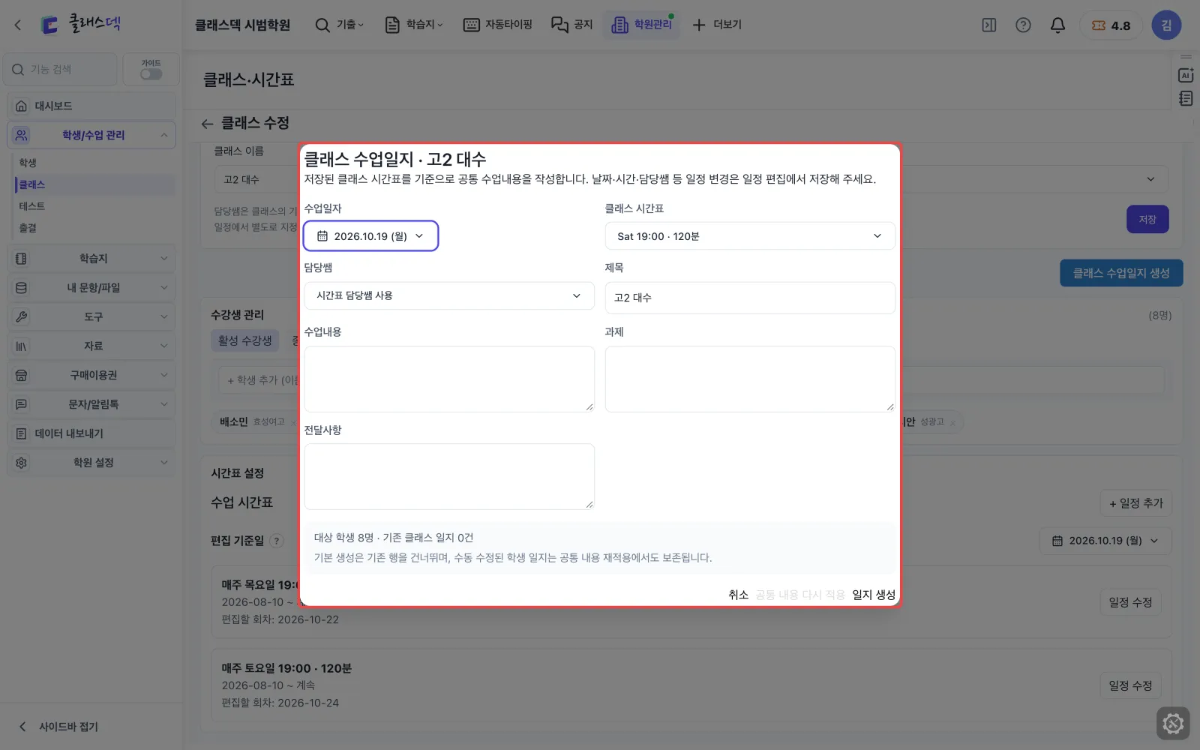Click 취소 in the dialog
Image resolution: width=1200 pixels, height=750 pixels.
pos(738,595)
